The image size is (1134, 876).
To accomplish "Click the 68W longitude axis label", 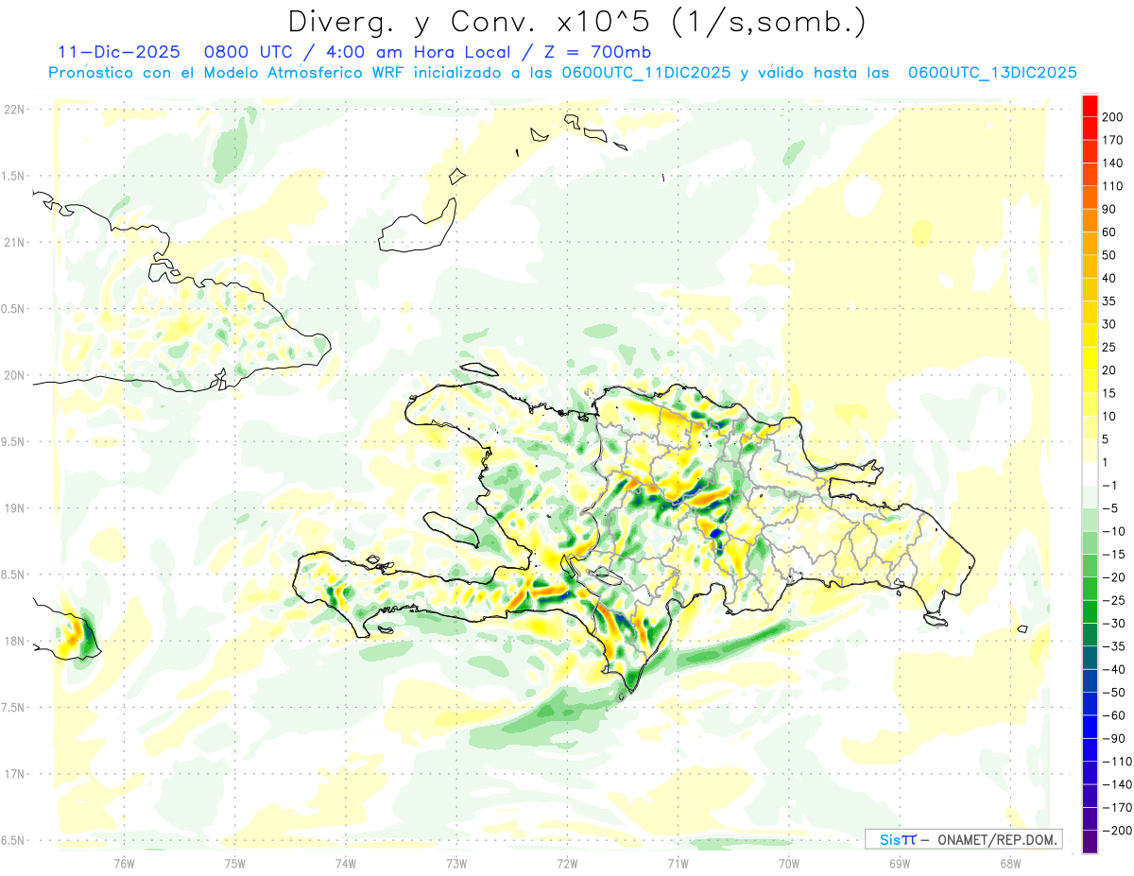I will pos(1010,864).
